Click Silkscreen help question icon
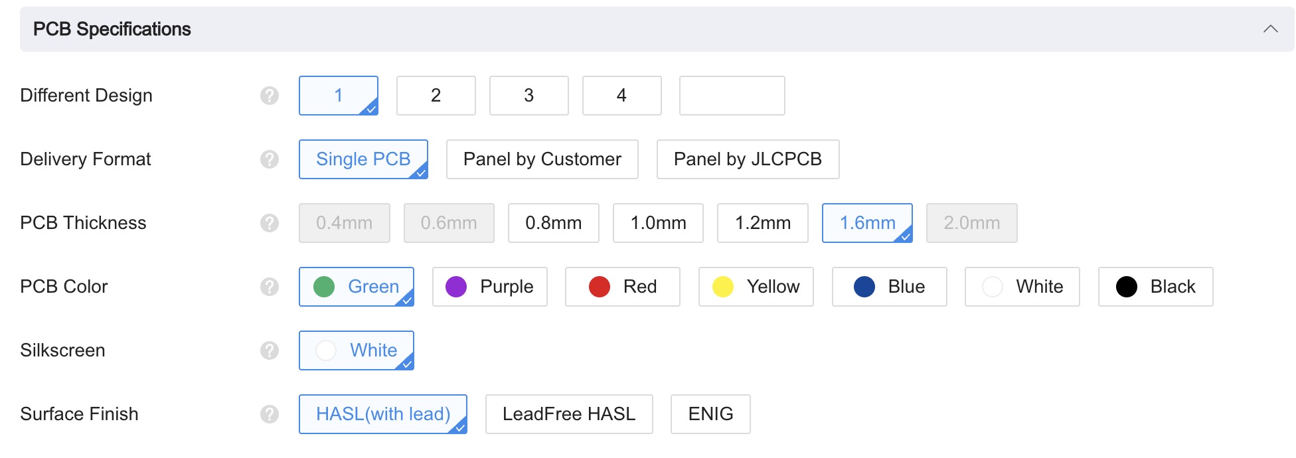The width and height of the screenshot is (1296, 458). point(270,350)
